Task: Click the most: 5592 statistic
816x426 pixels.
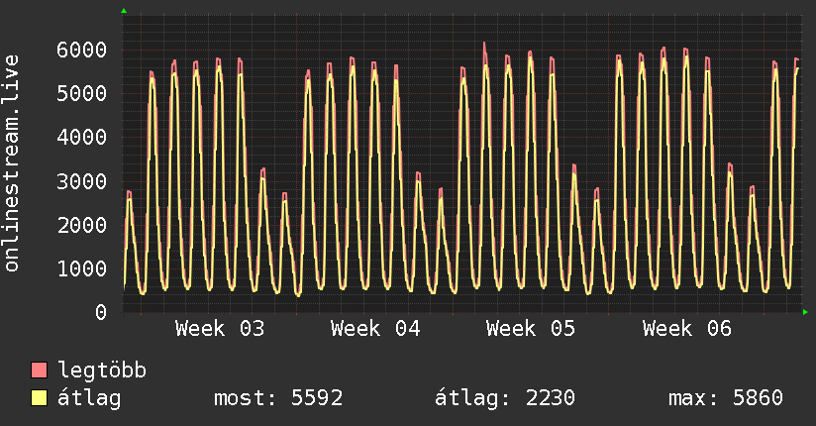Action: tap(278, 398)
